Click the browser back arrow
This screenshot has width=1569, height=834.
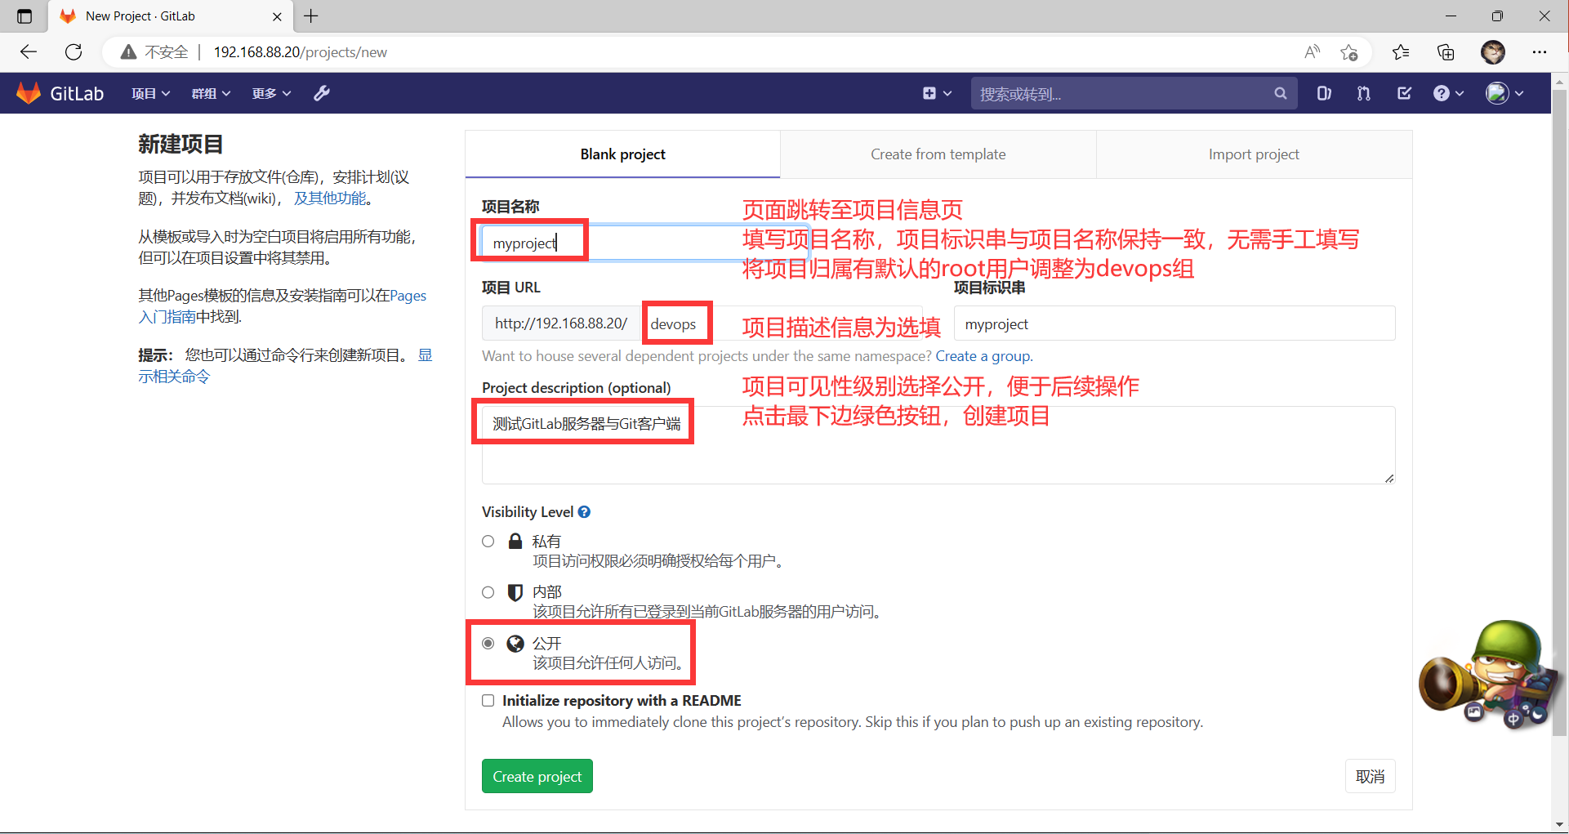coord(29,52)
